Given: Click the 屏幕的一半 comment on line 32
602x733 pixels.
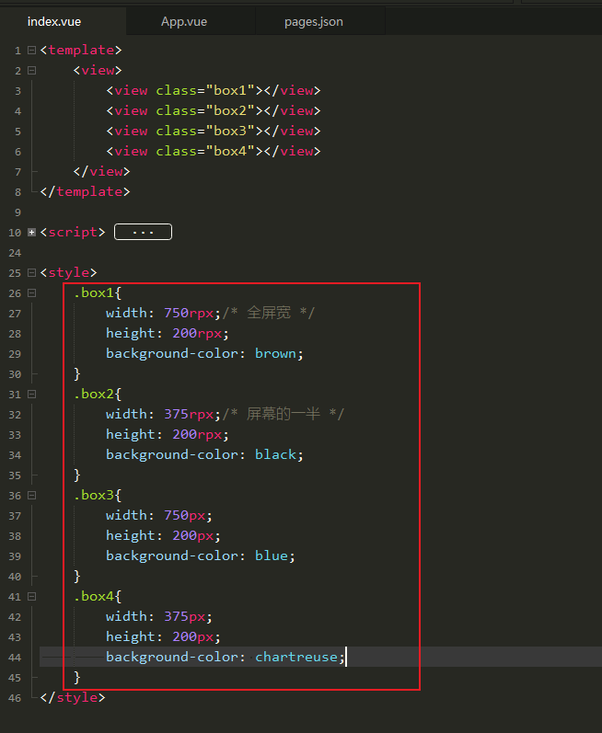Looking at the screenshot, I should 283,414.
